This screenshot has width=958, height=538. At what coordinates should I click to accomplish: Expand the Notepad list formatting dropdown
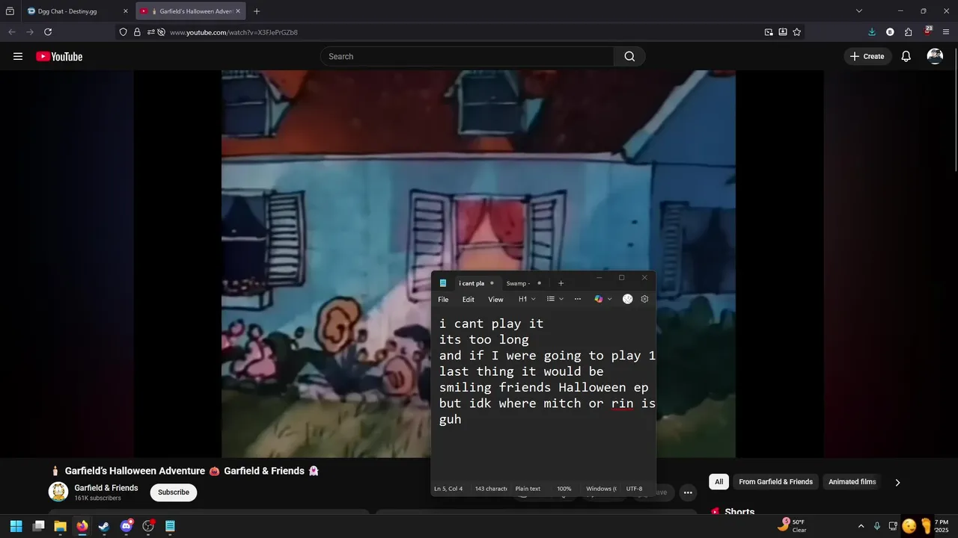pyautogui.click(x=555, y=299)
